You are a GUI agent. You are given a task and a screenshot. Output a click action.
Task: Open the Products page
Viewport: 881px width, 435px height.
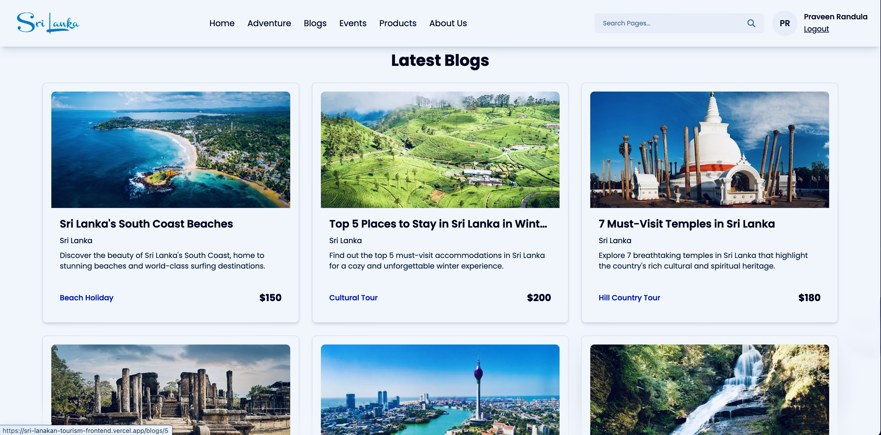coord(398,23)
